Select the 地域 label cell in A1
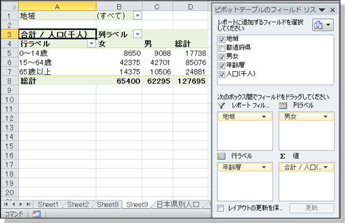Viewport: 345px width, 223px height. click(x=57, y=16)
